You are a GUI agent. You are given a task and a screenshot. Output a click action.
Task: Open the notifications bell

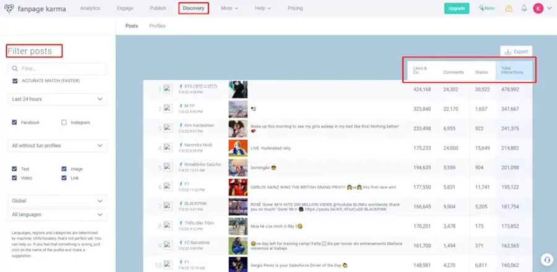tap(524, 8)
